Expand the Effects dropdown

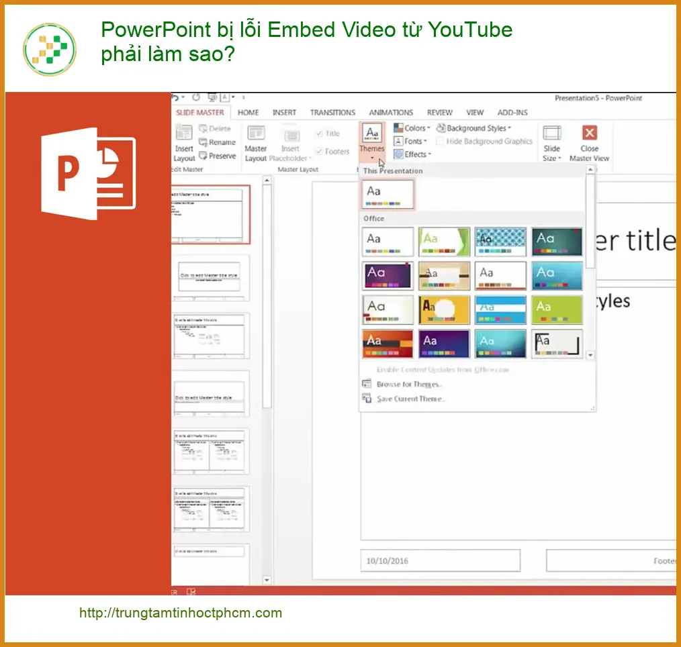point(412,154)
